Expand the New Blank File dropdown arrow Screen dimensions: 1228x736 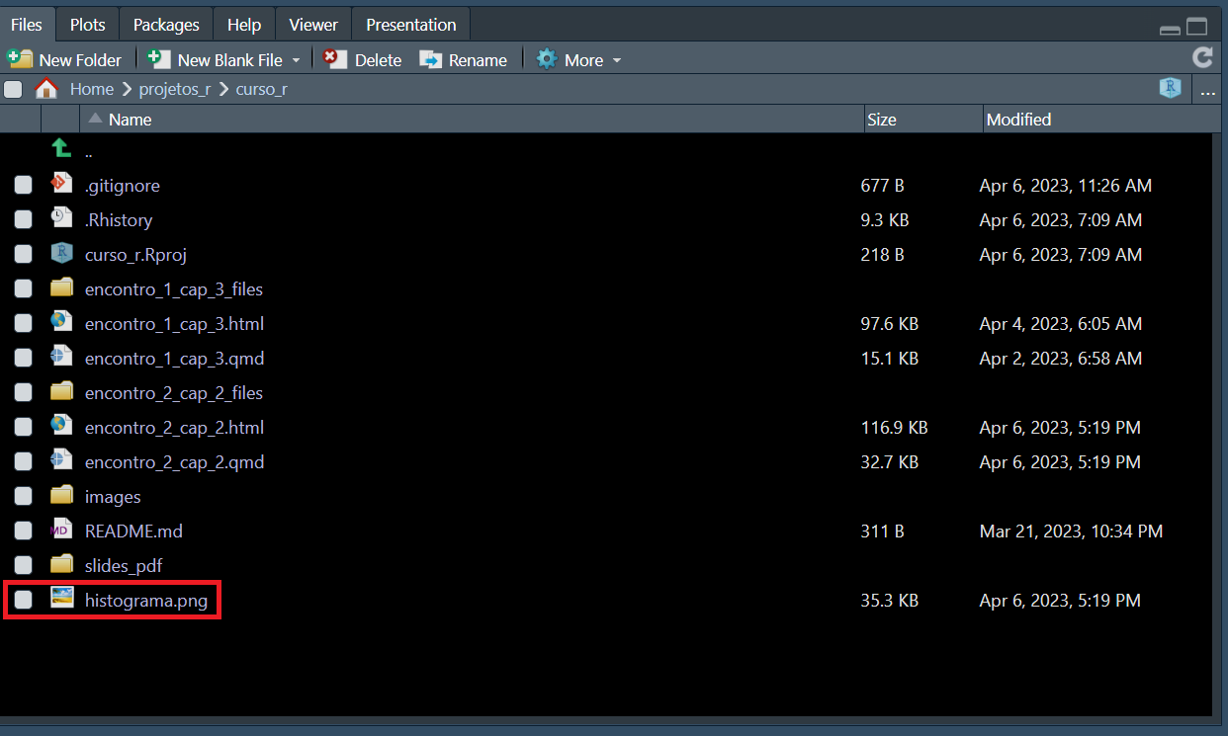click(x=296, y=60)
